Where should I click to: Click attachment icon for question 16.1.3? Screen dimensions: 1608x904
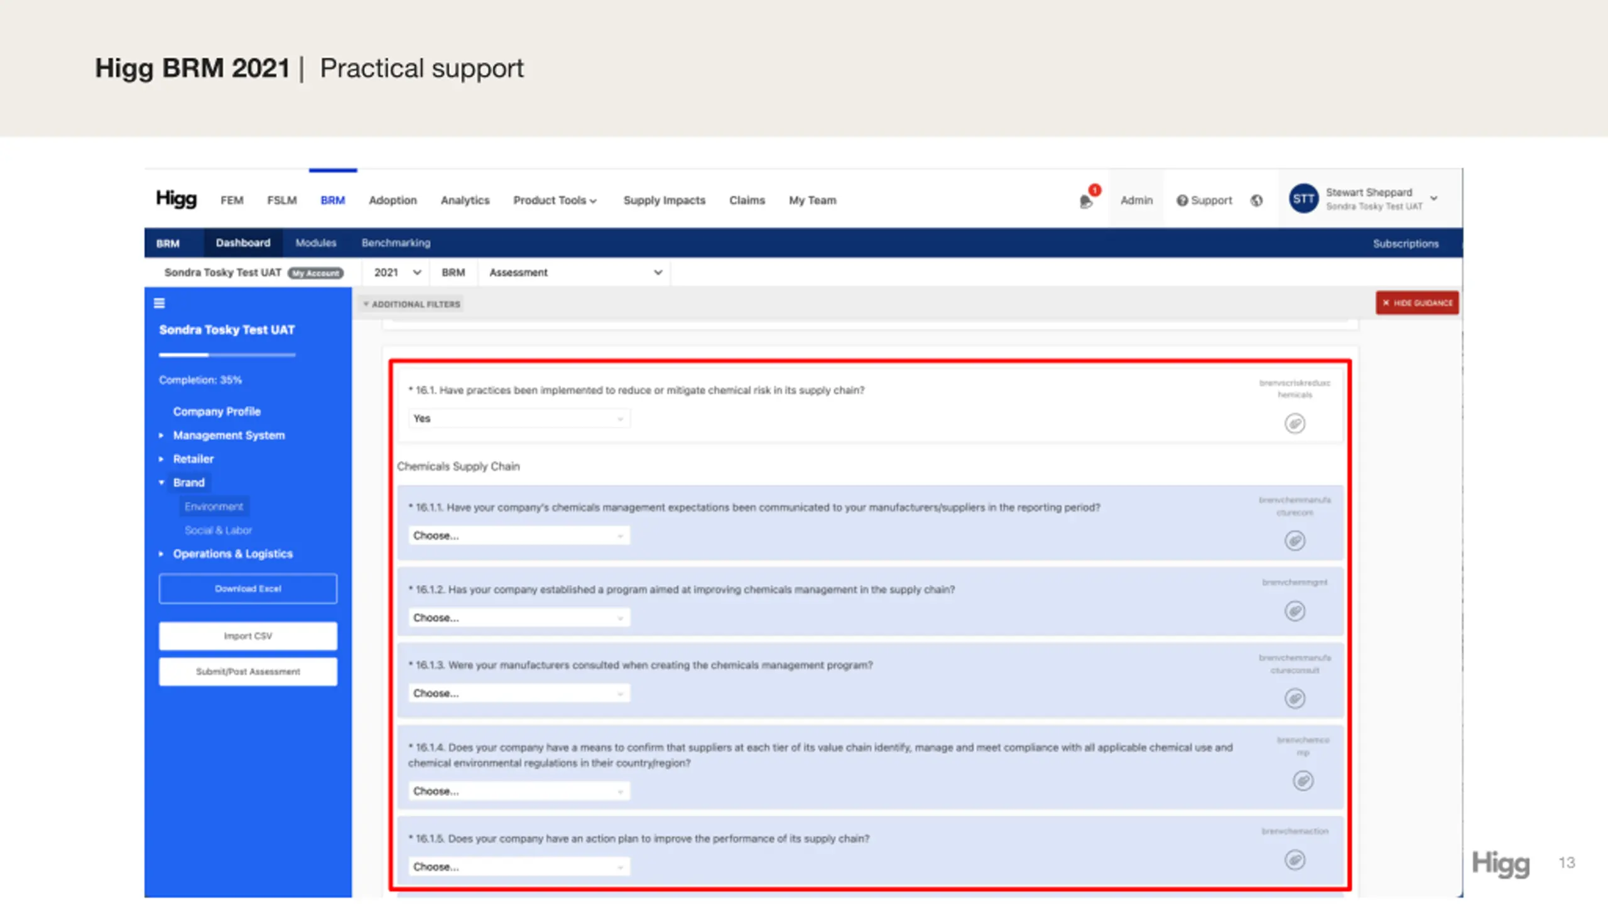click(1295, 698)
